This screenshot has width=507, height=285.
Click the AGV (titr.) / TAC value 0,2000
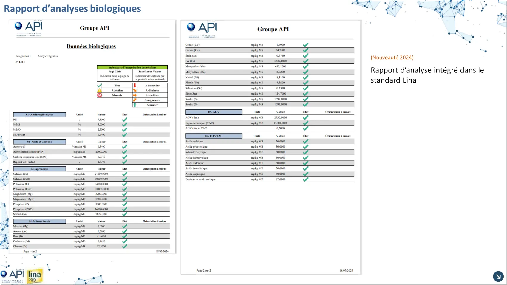click(x=280, y=128)
